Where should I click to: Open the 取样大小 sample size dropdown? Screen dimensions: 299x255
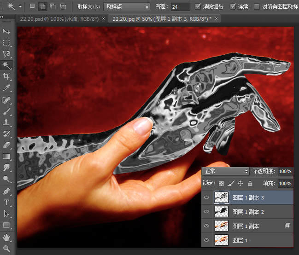pos(127,7)
